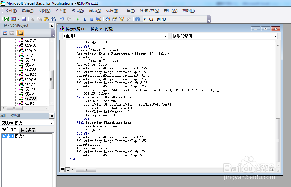Image resolution: width=291 pixels, height=187 pixels.
Task: Close the 属性 - 模块28 panel
Action: tap(52, 116)
